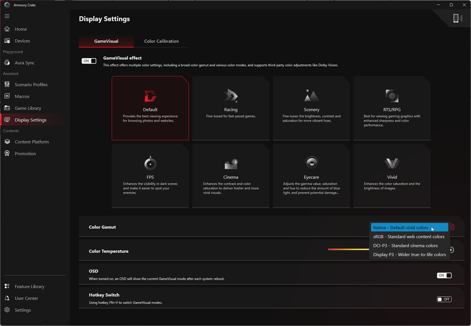Open Promotion page label
Image resolution: width=471 pixels, height=326 pixels.
25,153
